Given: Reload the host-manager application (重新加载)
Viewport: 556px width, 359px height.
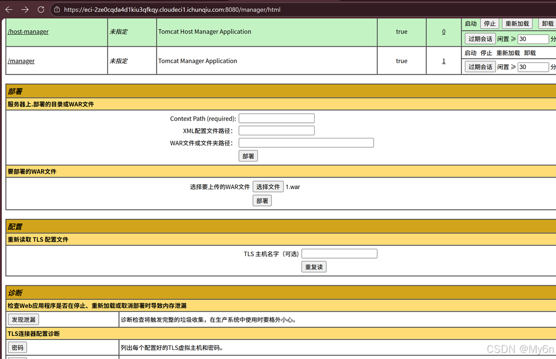Looking at the screenshot, I should [517, 24].
